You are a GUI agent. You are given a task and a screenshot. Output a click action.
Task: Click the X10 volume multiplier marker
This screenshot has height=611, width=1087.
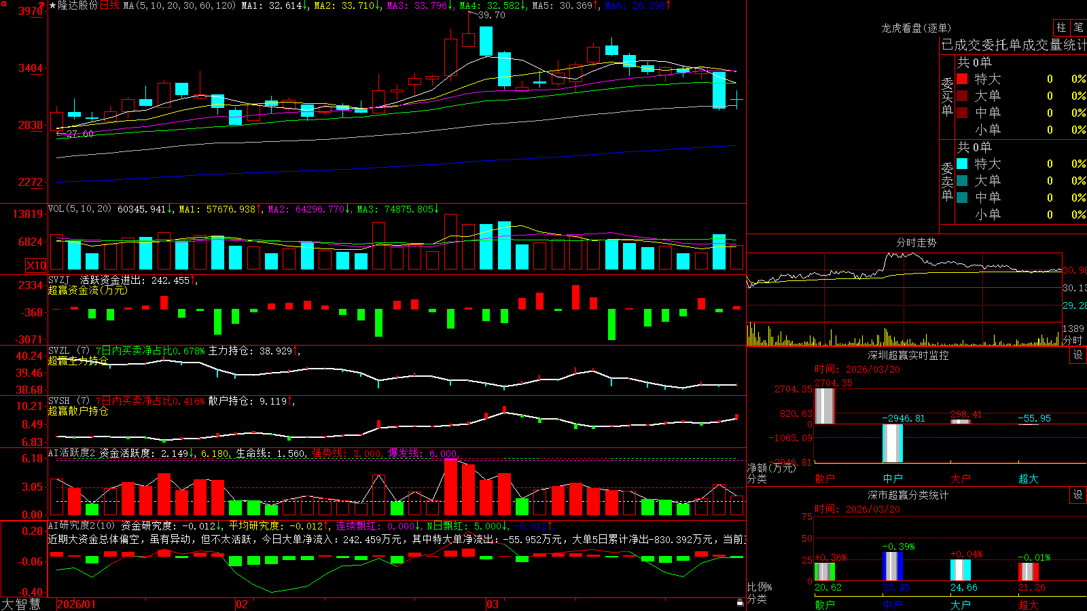[x=36, y=265]
